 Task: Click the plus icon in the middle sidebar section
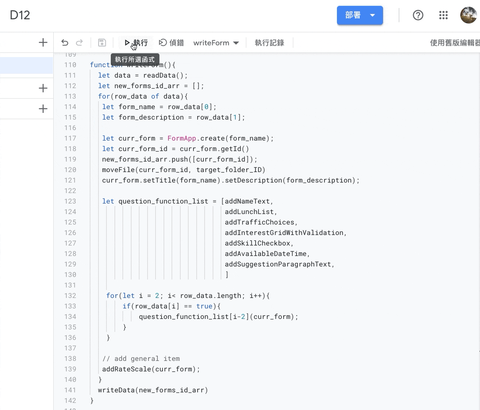point(43,88)
